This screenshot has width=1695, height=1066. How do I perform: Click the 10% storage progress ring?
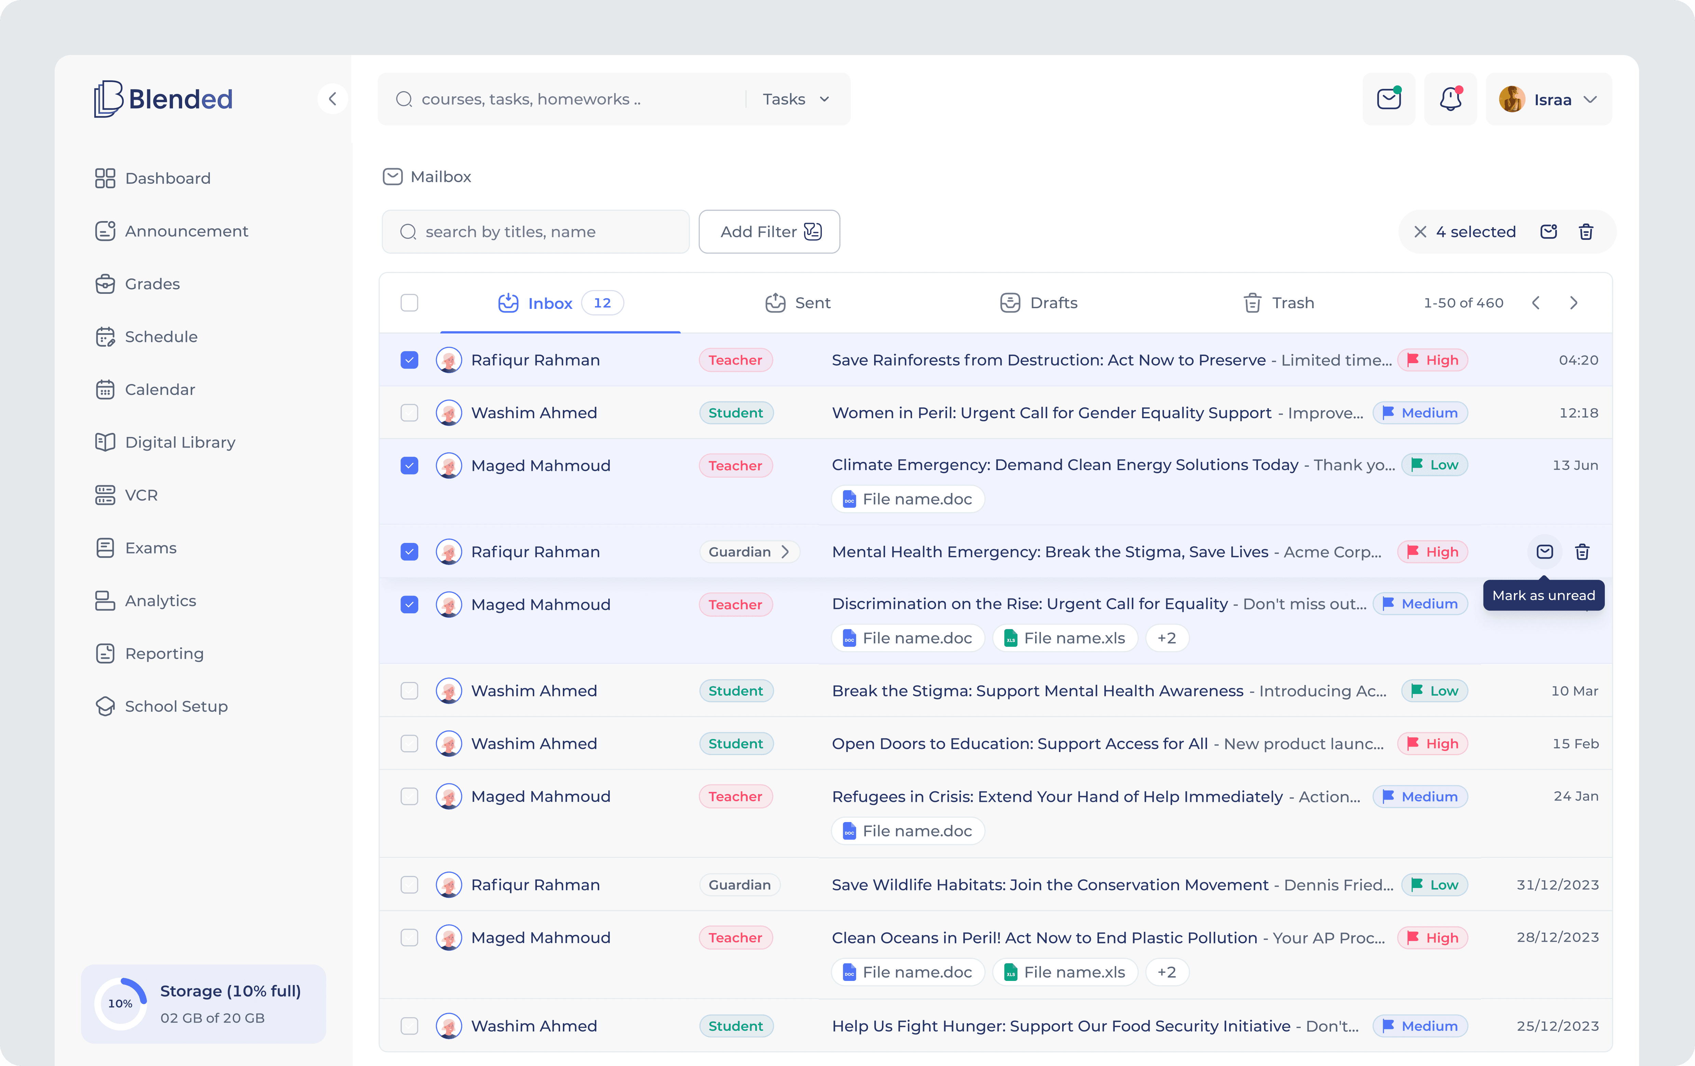pos(120,1003)
